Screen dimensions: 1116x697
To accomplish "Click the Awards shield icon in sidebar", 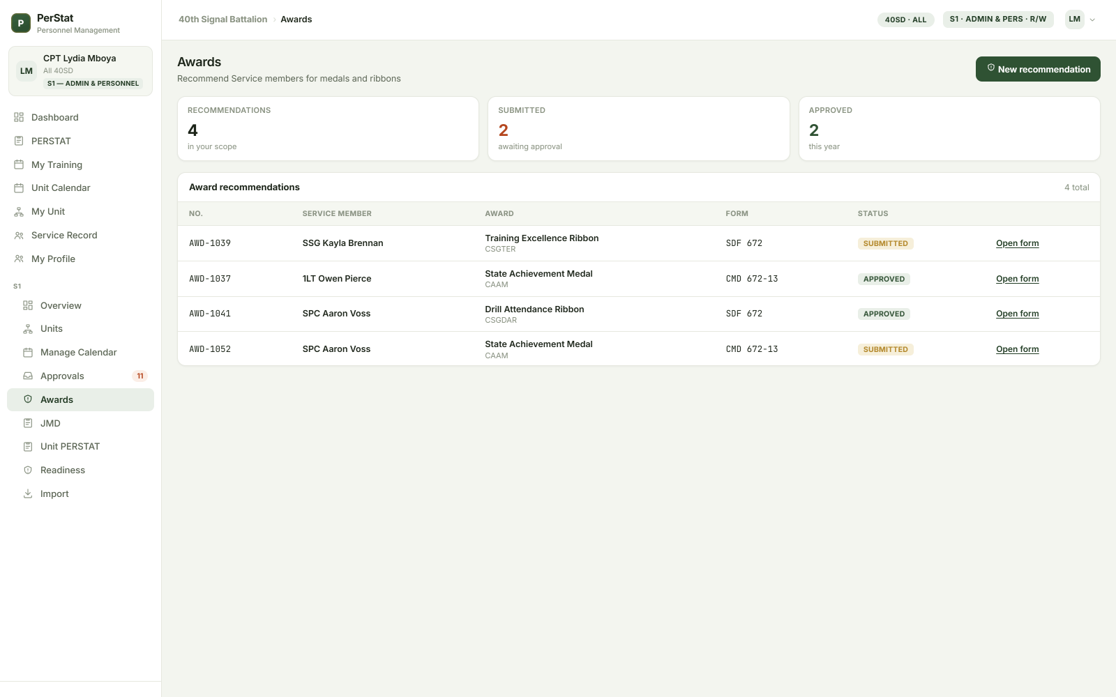I will (28, 399).
